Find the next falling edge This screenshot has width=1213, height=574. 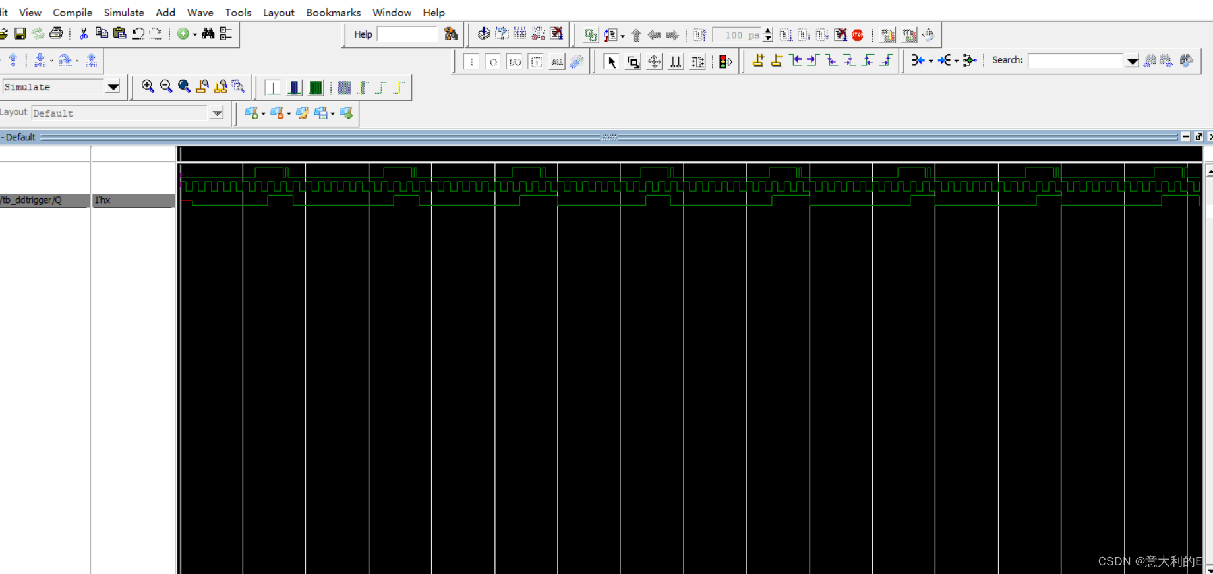(x=850, y=61)
